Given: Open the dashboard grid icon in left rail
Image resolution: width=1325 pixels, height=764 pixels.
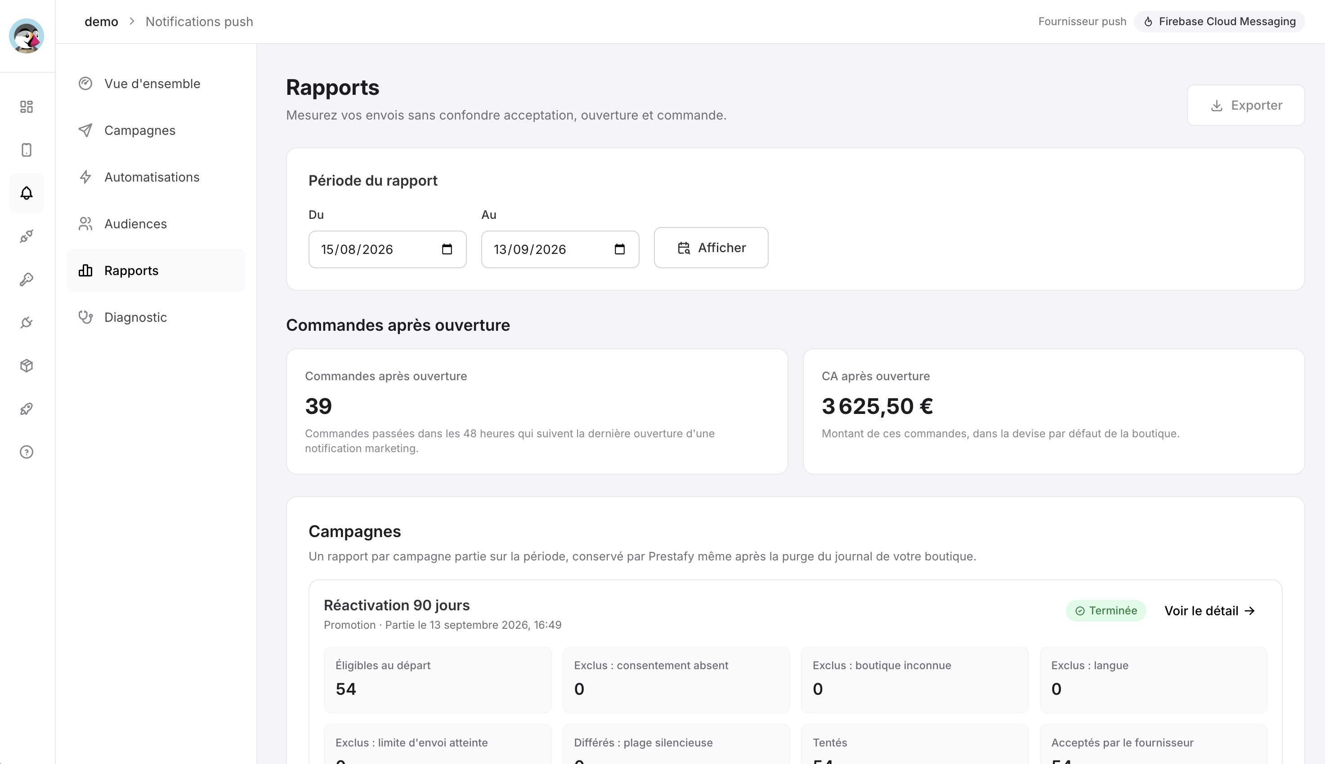Looking at the screenshot, I should click(x=26, y=107).
